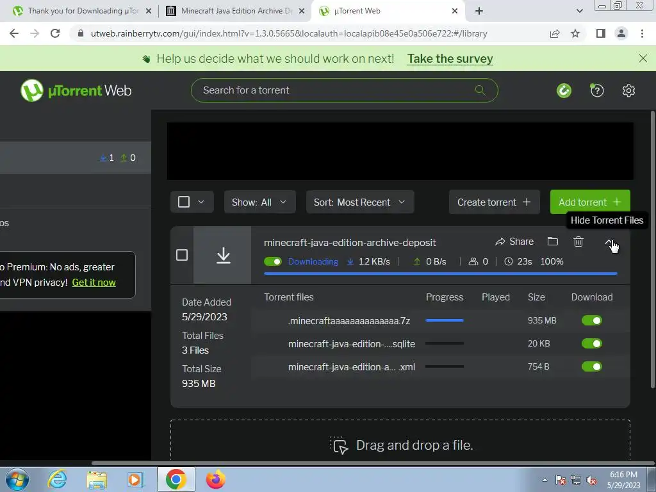Image resolution: width=656 pixels, height=492 pixels.
Task: Click the µTorrent Web logo
Action: click(76, 90)
